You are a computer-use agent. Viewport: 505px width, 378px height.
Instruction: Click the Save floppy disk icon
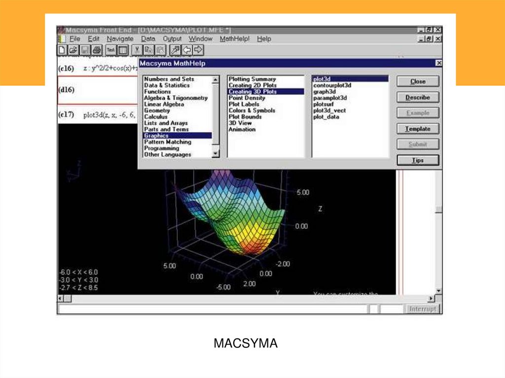(85, 50)
